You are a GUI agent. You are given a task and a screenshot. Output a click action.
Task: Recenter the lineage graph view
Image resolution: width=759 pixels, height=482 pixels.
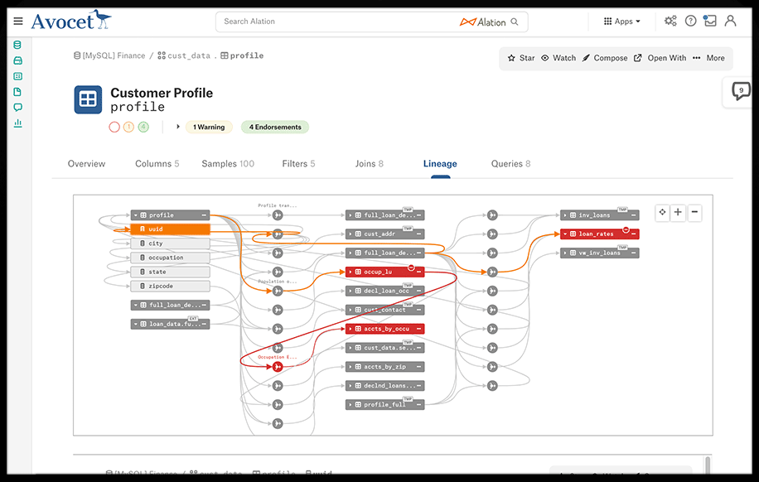tap(662, 212)
